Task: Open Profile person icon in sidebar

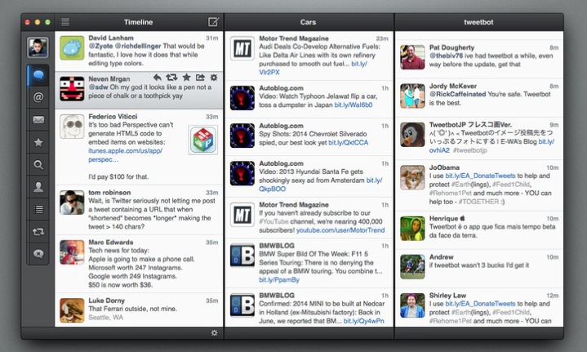Action: point(38,186)
